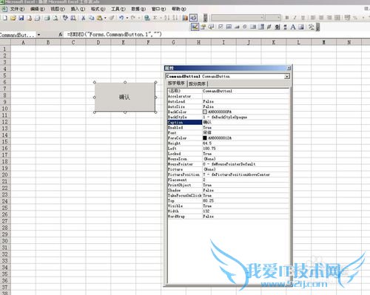Cut the selection with the scissors icon

(x=84, y=18)
